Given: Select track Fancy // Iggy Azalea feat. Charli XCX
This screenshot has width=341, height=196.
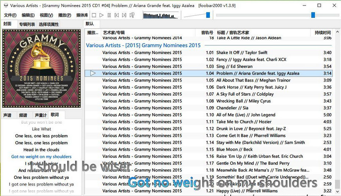Looking at the screenshot, I should point(209,60).
